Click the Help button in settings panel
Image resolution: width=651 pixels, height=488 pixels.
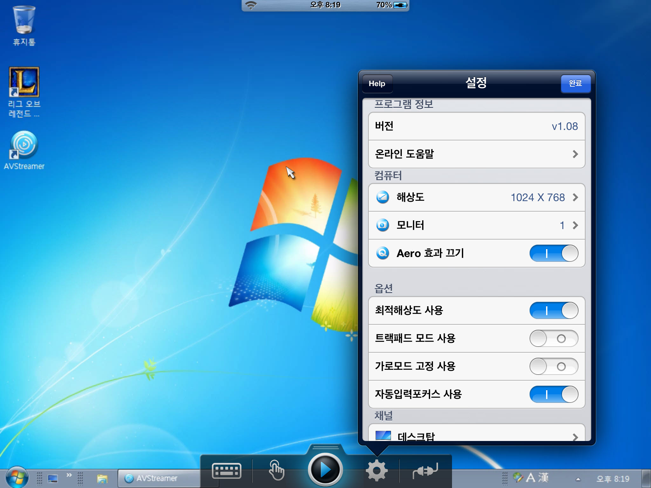(377, 84)
